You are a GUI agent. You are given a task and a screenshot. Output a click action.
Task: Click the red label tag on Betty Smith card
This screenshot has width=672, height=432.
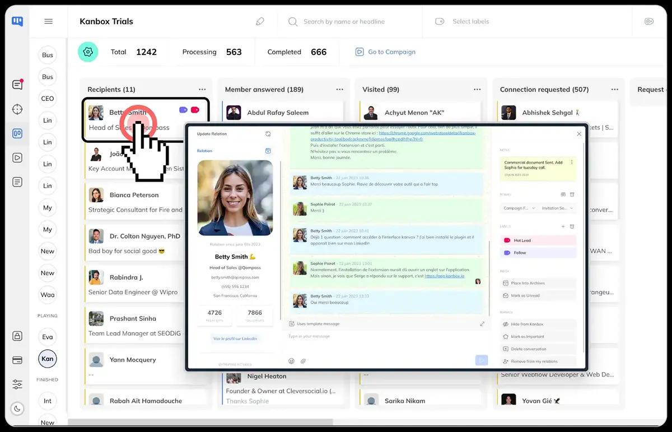(x=195, y=110)
